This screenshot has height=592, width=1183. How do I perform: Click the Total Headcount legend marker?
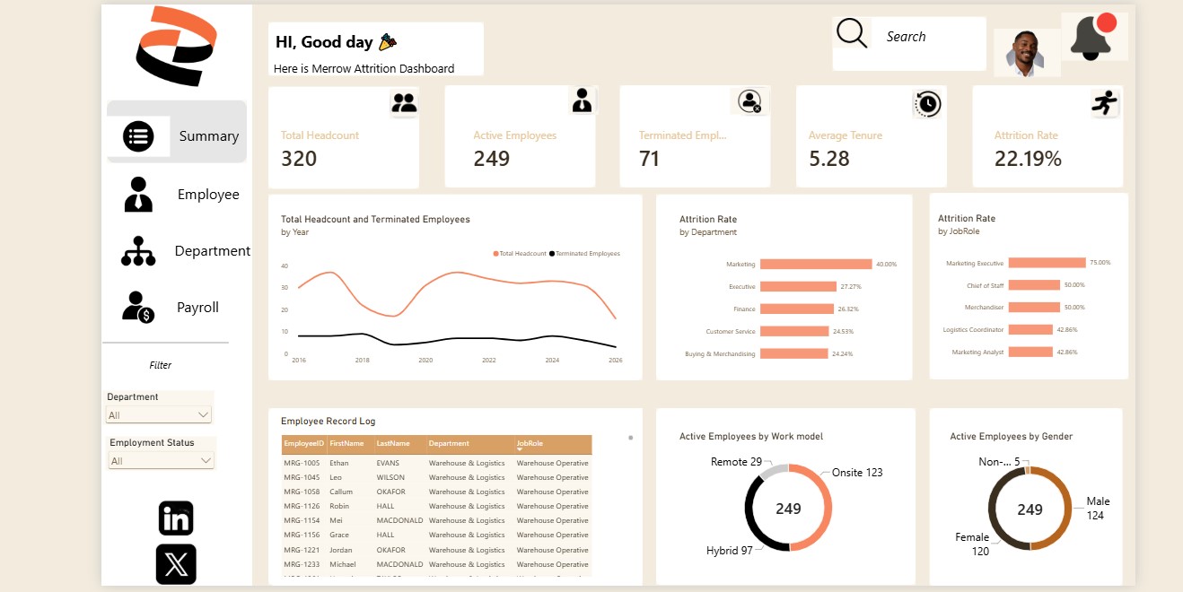[495, 254]
